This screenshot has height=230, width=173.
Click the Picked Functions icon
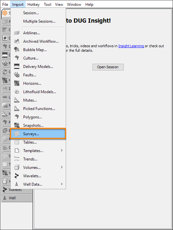click(17, 109)
